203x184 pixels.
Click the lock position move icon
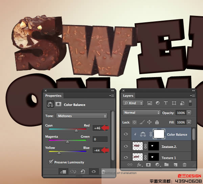149,122
